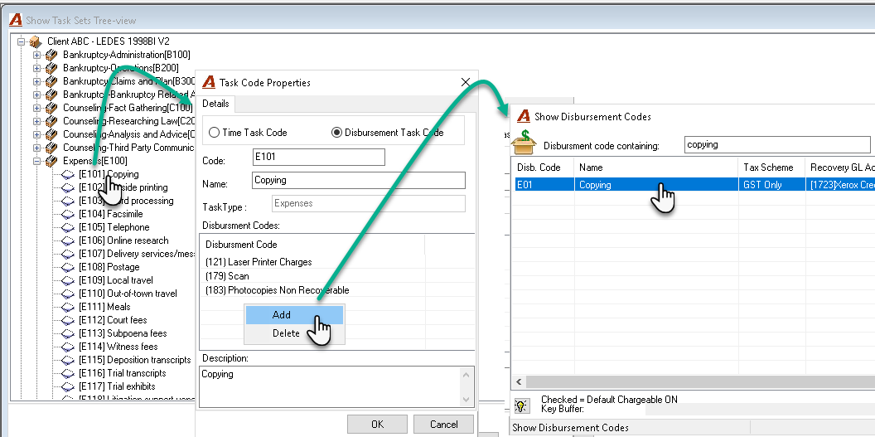Select the E01 Copying disbursement row
This screenshot has width=875, height=437.
[694, 185]
